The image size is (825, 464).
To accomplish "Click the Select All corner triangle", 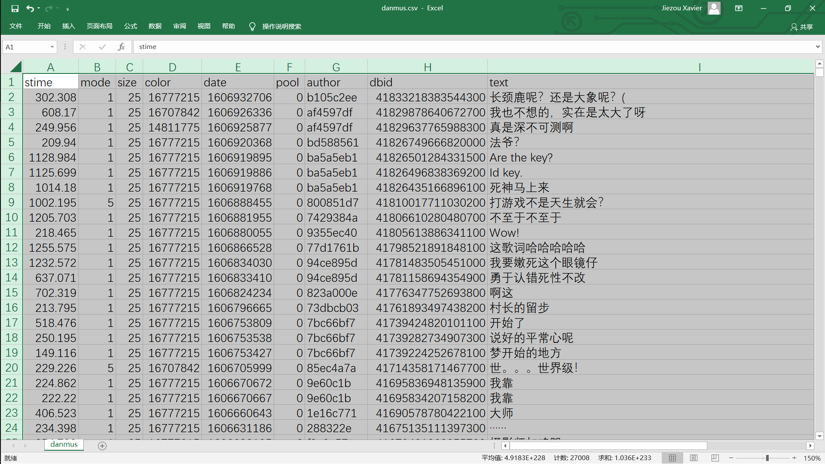I will coord(15,67).
